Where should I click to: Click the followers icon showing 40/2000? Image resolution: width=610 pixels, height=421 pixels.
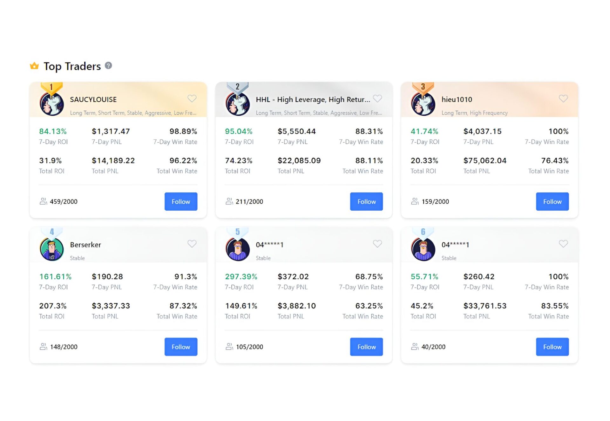pyautogui.click(x=415, y=347)
